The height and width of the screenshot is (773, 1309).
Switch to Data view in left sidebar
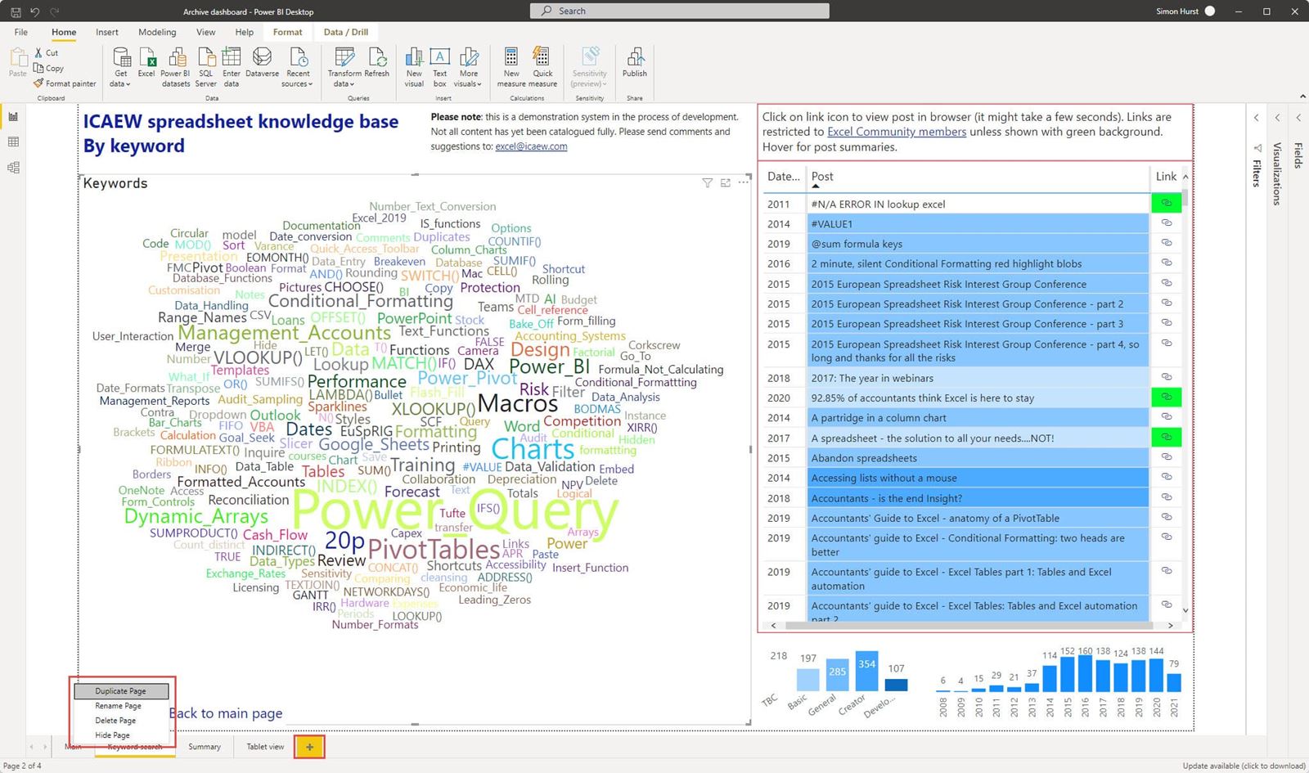point(13,142)
